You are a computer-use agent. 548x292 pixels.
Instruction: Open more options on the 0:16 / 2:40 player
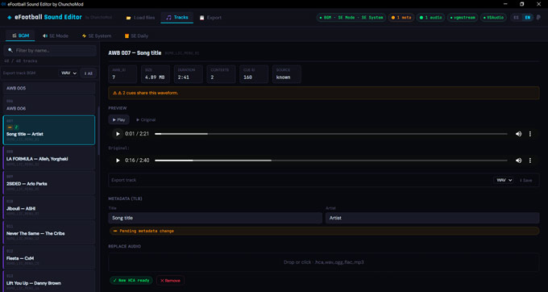click(x=529, y=161)
